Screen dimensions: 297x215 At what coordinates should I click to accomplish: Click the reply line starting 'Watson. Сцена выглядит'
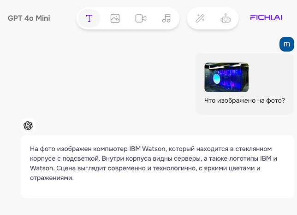pyautogui.click(x=145, y=168)
